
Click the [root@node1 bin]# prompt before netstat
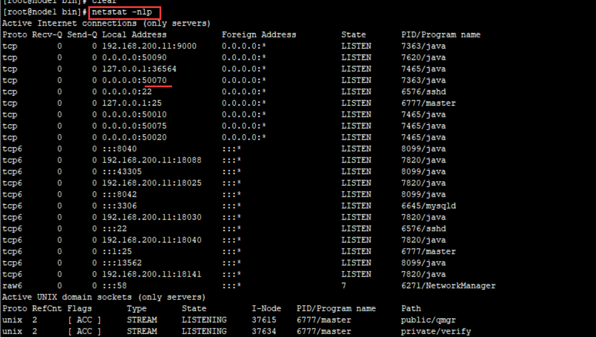point(45,12)
